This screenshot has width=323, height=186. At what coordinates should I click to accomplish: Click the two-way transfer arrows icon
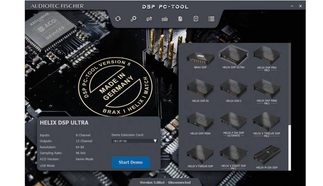[x=149, y=19]
